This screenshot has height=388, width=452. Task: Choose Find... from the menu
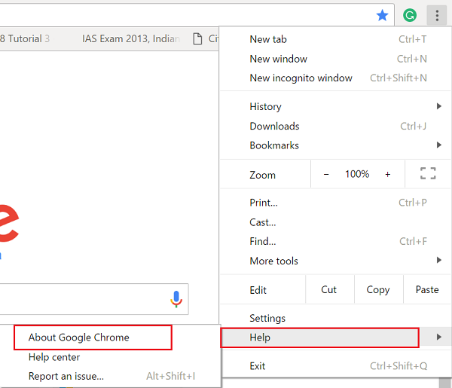click(x=335, y=241)
